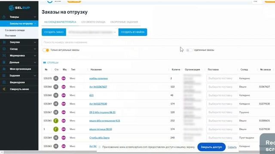This screenshot has height=154, width=275.
Task: Toggle Удаленные заказы switch
Action: (x=189, y=50)
